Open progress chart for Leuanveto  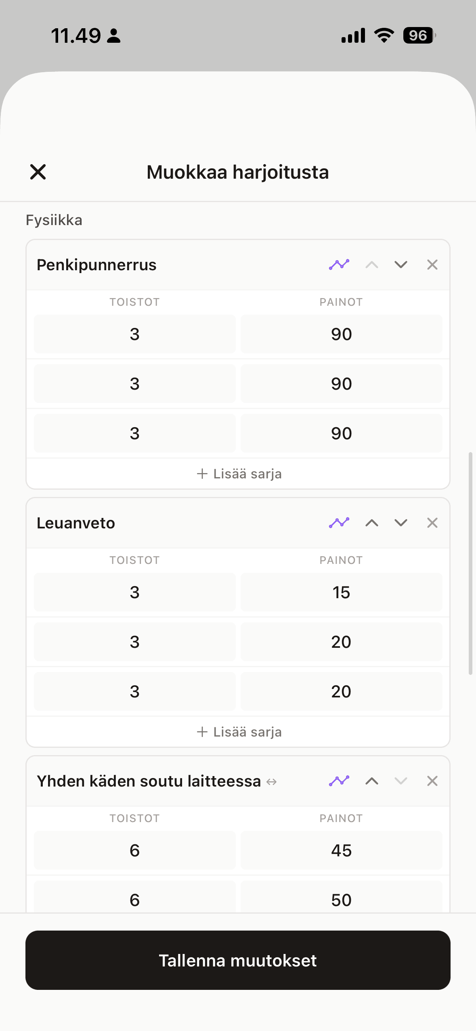tap(339, 523)
